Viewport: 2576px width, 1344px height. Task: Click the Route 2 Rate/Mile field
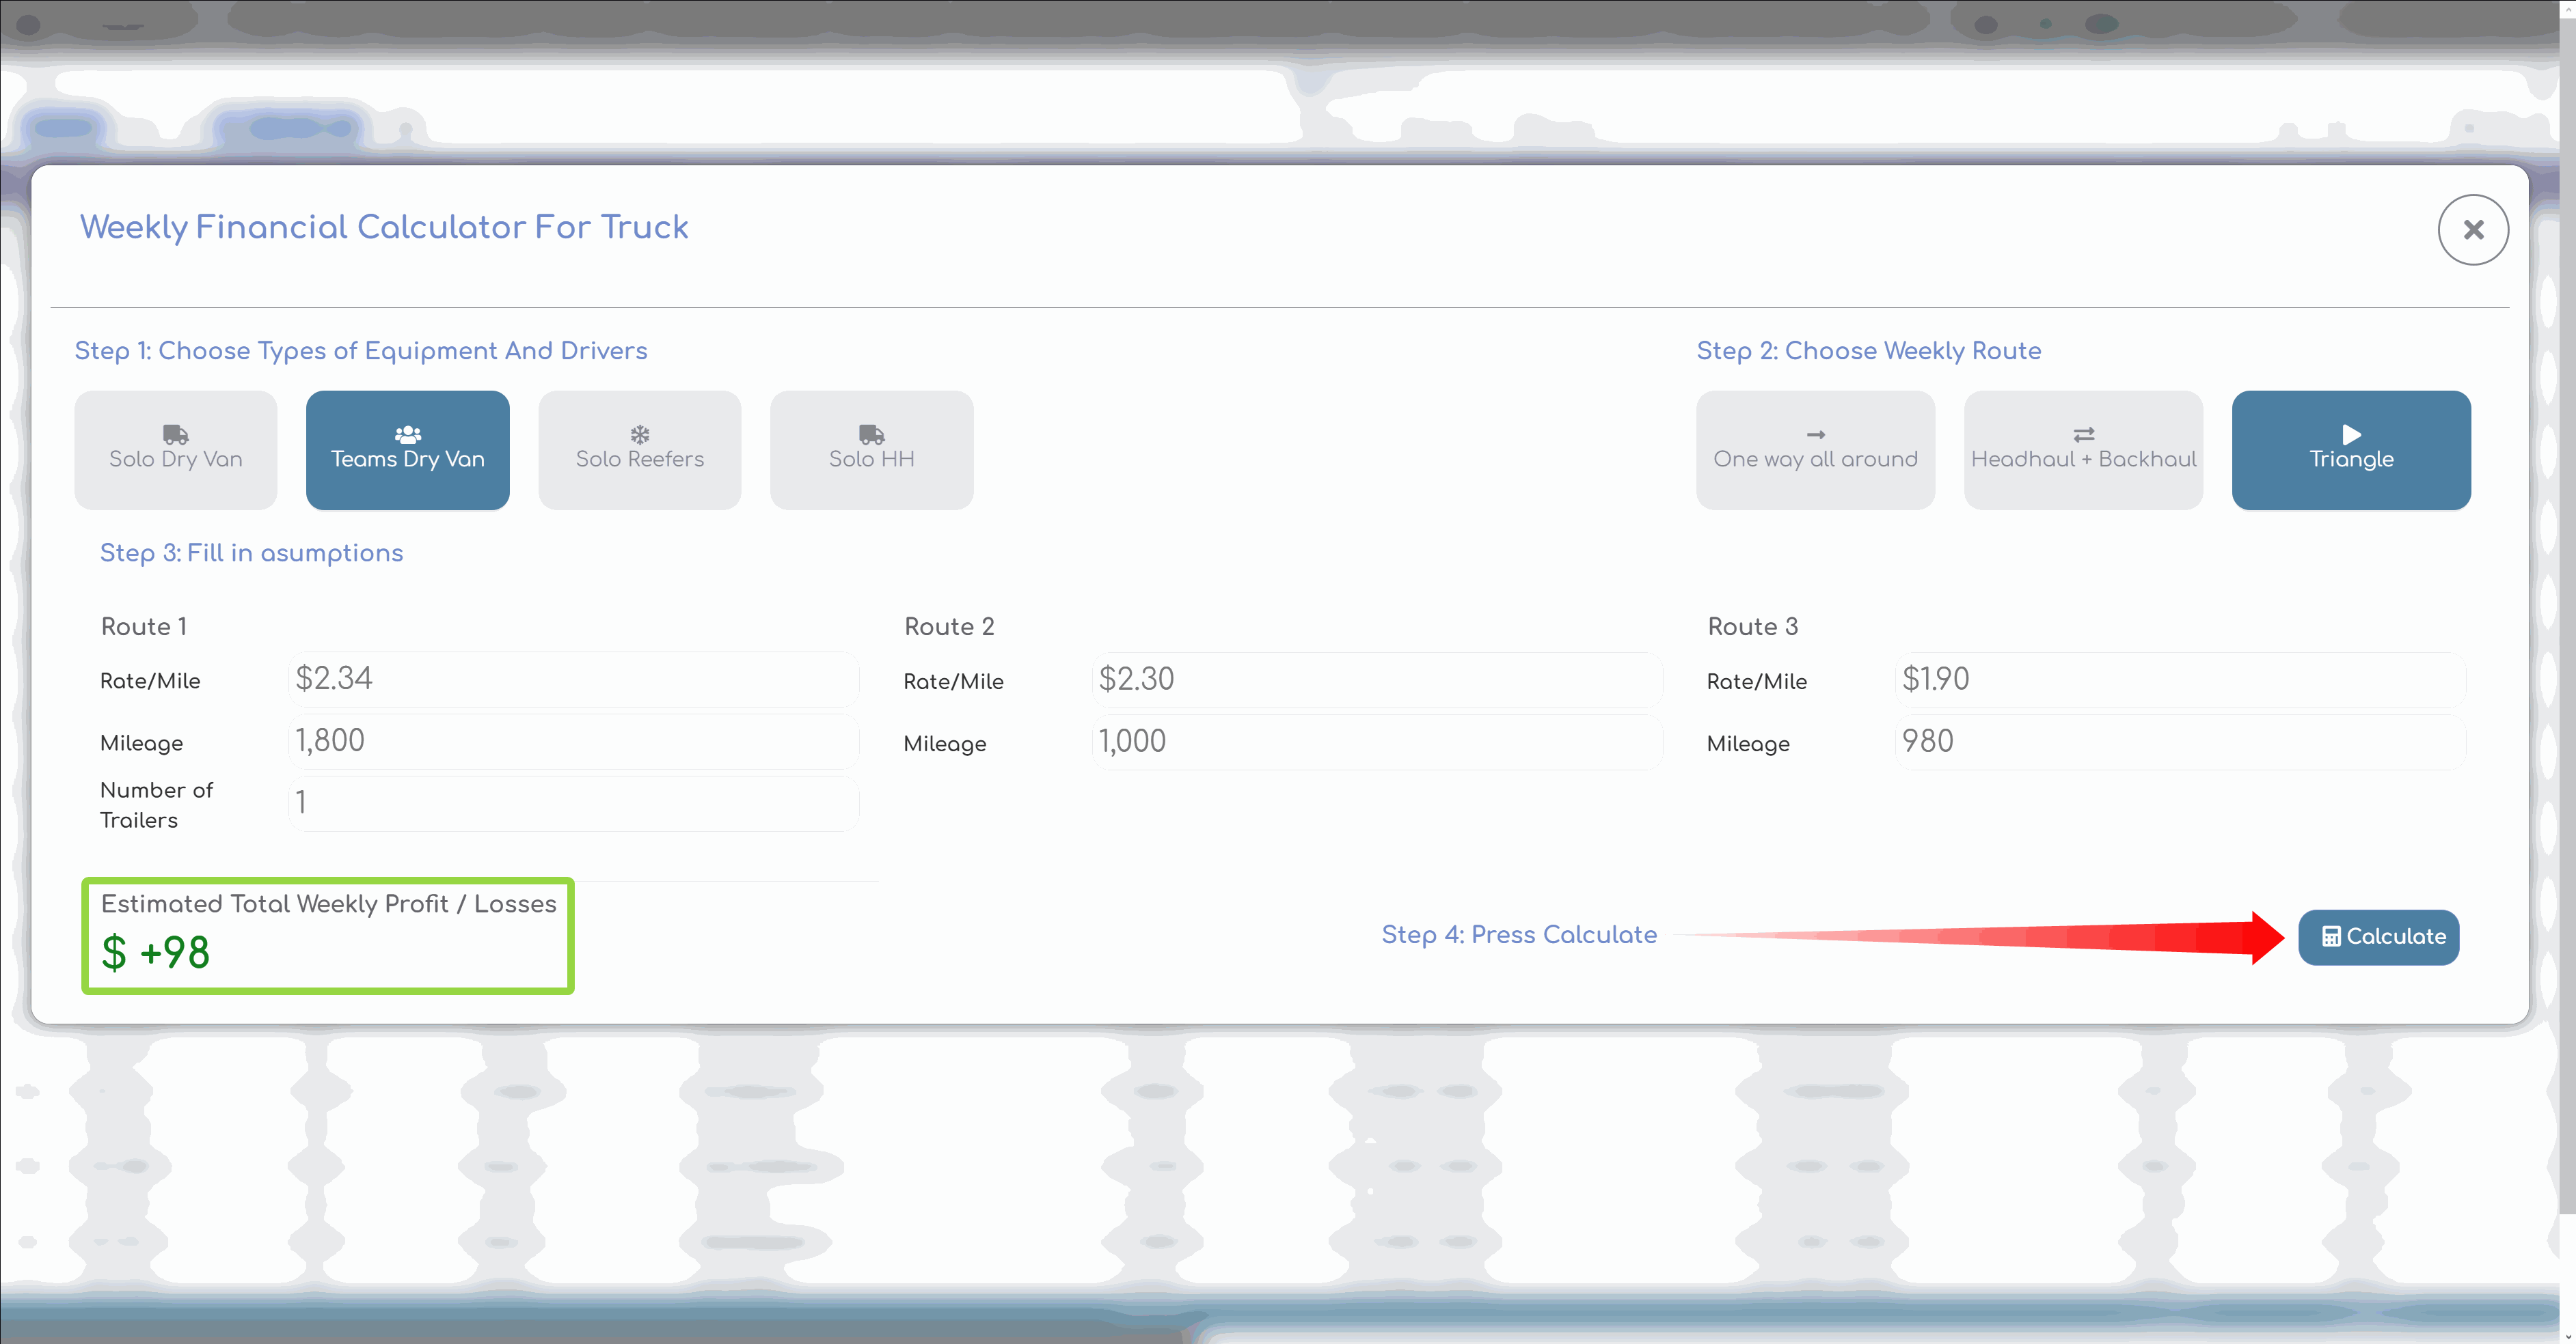(1376, 680)
